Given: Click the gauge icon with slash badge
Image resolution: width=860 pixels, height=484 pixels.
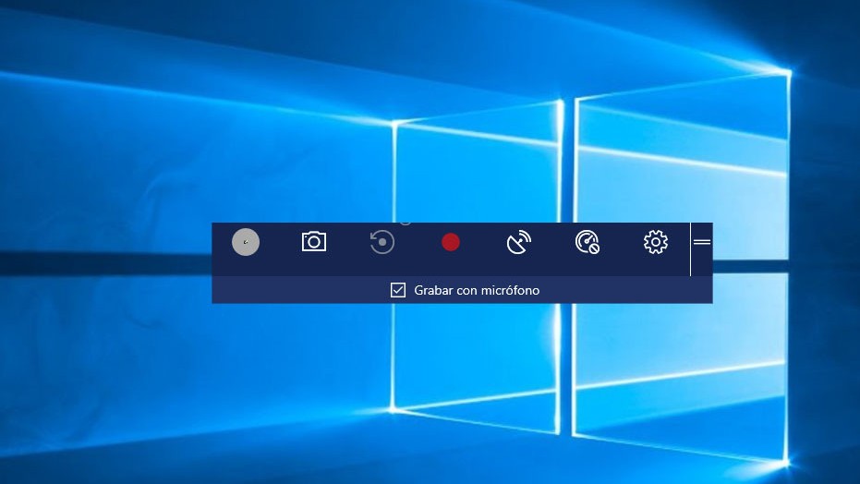Looking at the screenshot, I should tap(587, 242).
